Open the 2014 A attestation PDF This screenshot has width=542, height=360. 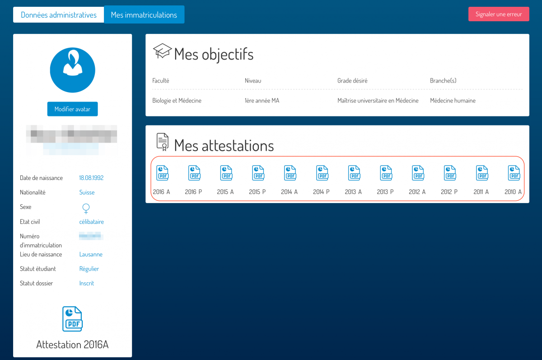tap(290, 173)
